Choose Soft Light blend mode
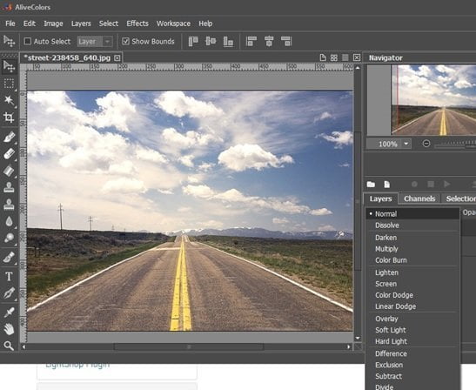The width and height of the screenshot is (476, 390). [x=412, y=330]
